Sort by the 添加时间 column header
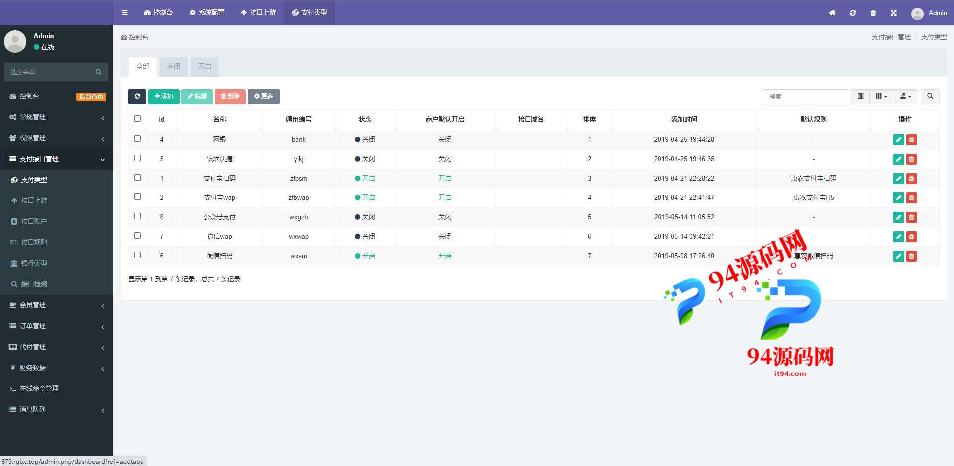 point(684,120)
